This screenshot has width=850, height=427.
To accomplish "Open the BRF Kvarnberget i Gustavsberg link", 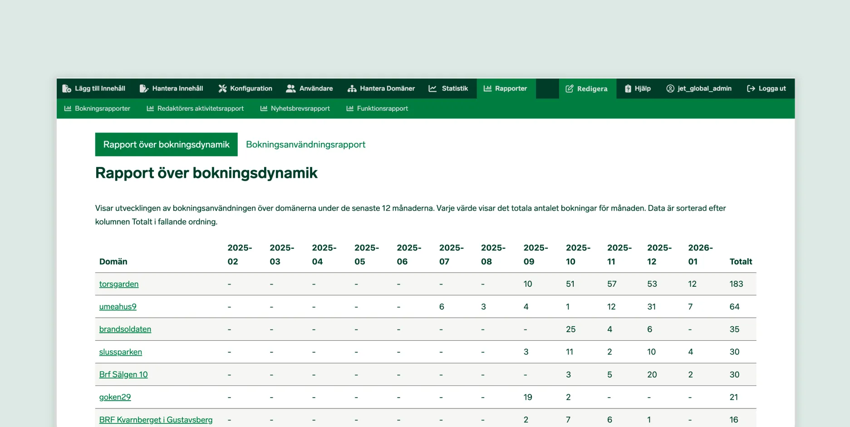I will coord(156,420).
